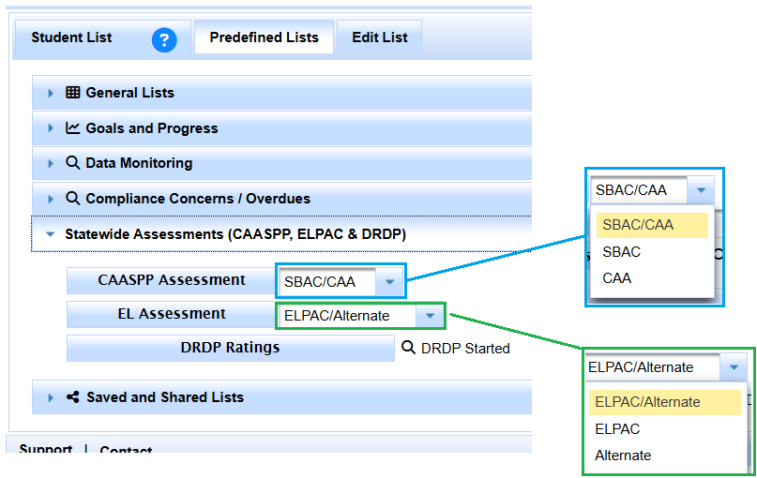The height and width of the screenshot is (478, 757).
Task: Open the CAASPP Assessment SBAC/CAA dropdown arrow
Action: (x=389, y=282)
